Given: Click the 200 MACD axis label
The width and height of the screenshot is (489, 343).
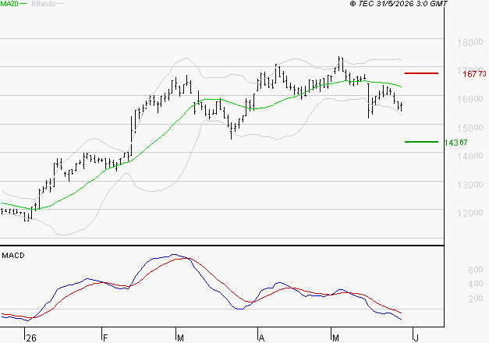Looking at the screenshot, I should [x=475, y=299].
